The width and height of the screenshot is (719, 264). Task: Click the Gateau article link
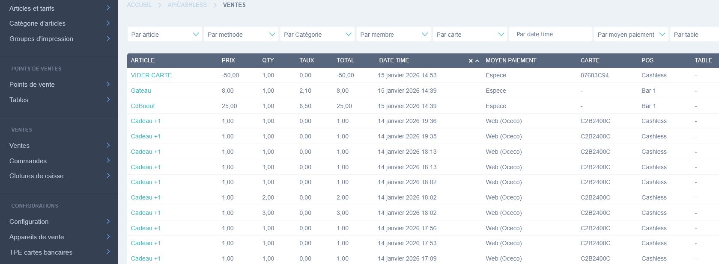141,91
